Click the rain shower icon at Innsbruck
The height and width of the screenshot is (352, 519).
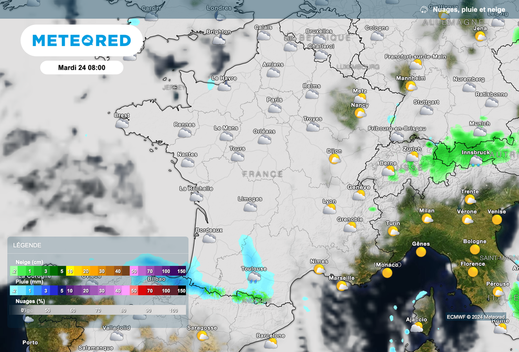click(x=475, y=161)
